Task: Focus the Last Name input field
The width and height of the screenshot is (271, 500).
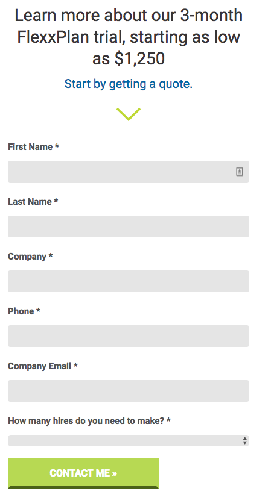Action: tap(129, 227)
